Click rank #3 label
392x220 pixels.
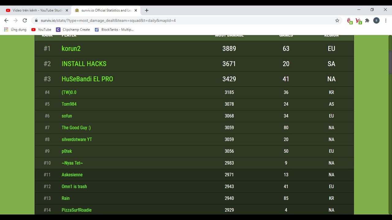coord(47,79)
